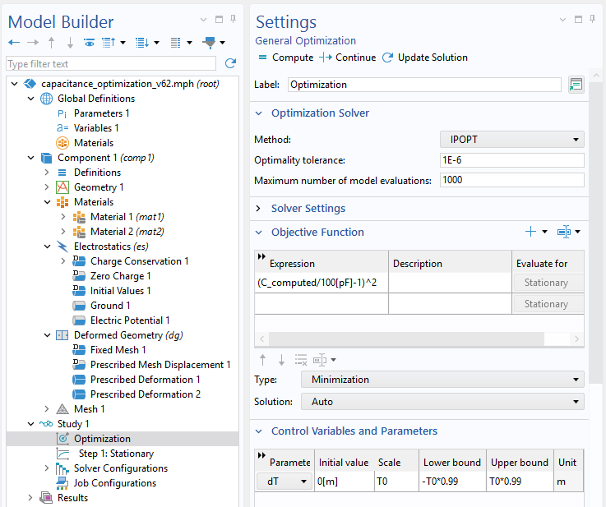Click the Move Down arrow below objective table
Viewport: 606px width, 507px height.
pyautogui.click(x=281, y=360)
